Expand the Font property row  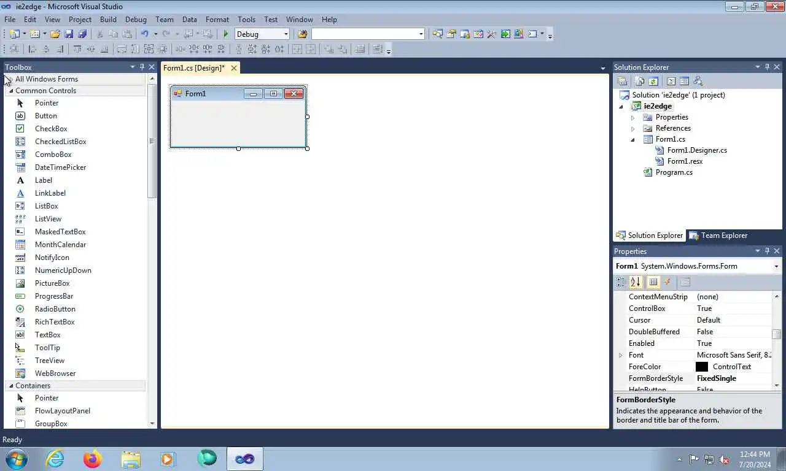click(620, 355)
